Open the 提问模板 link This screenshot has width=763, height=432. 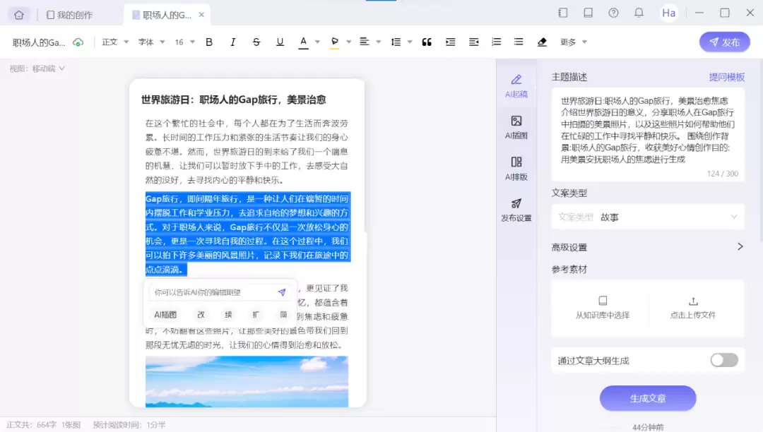[x=728, y=76]
